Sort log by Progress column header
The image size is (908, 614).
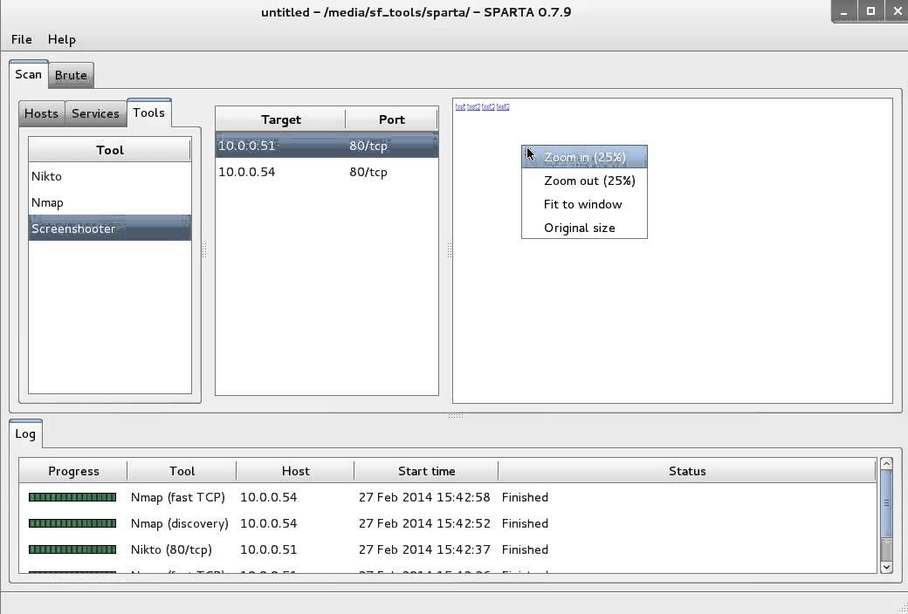[x=73, y=471]
